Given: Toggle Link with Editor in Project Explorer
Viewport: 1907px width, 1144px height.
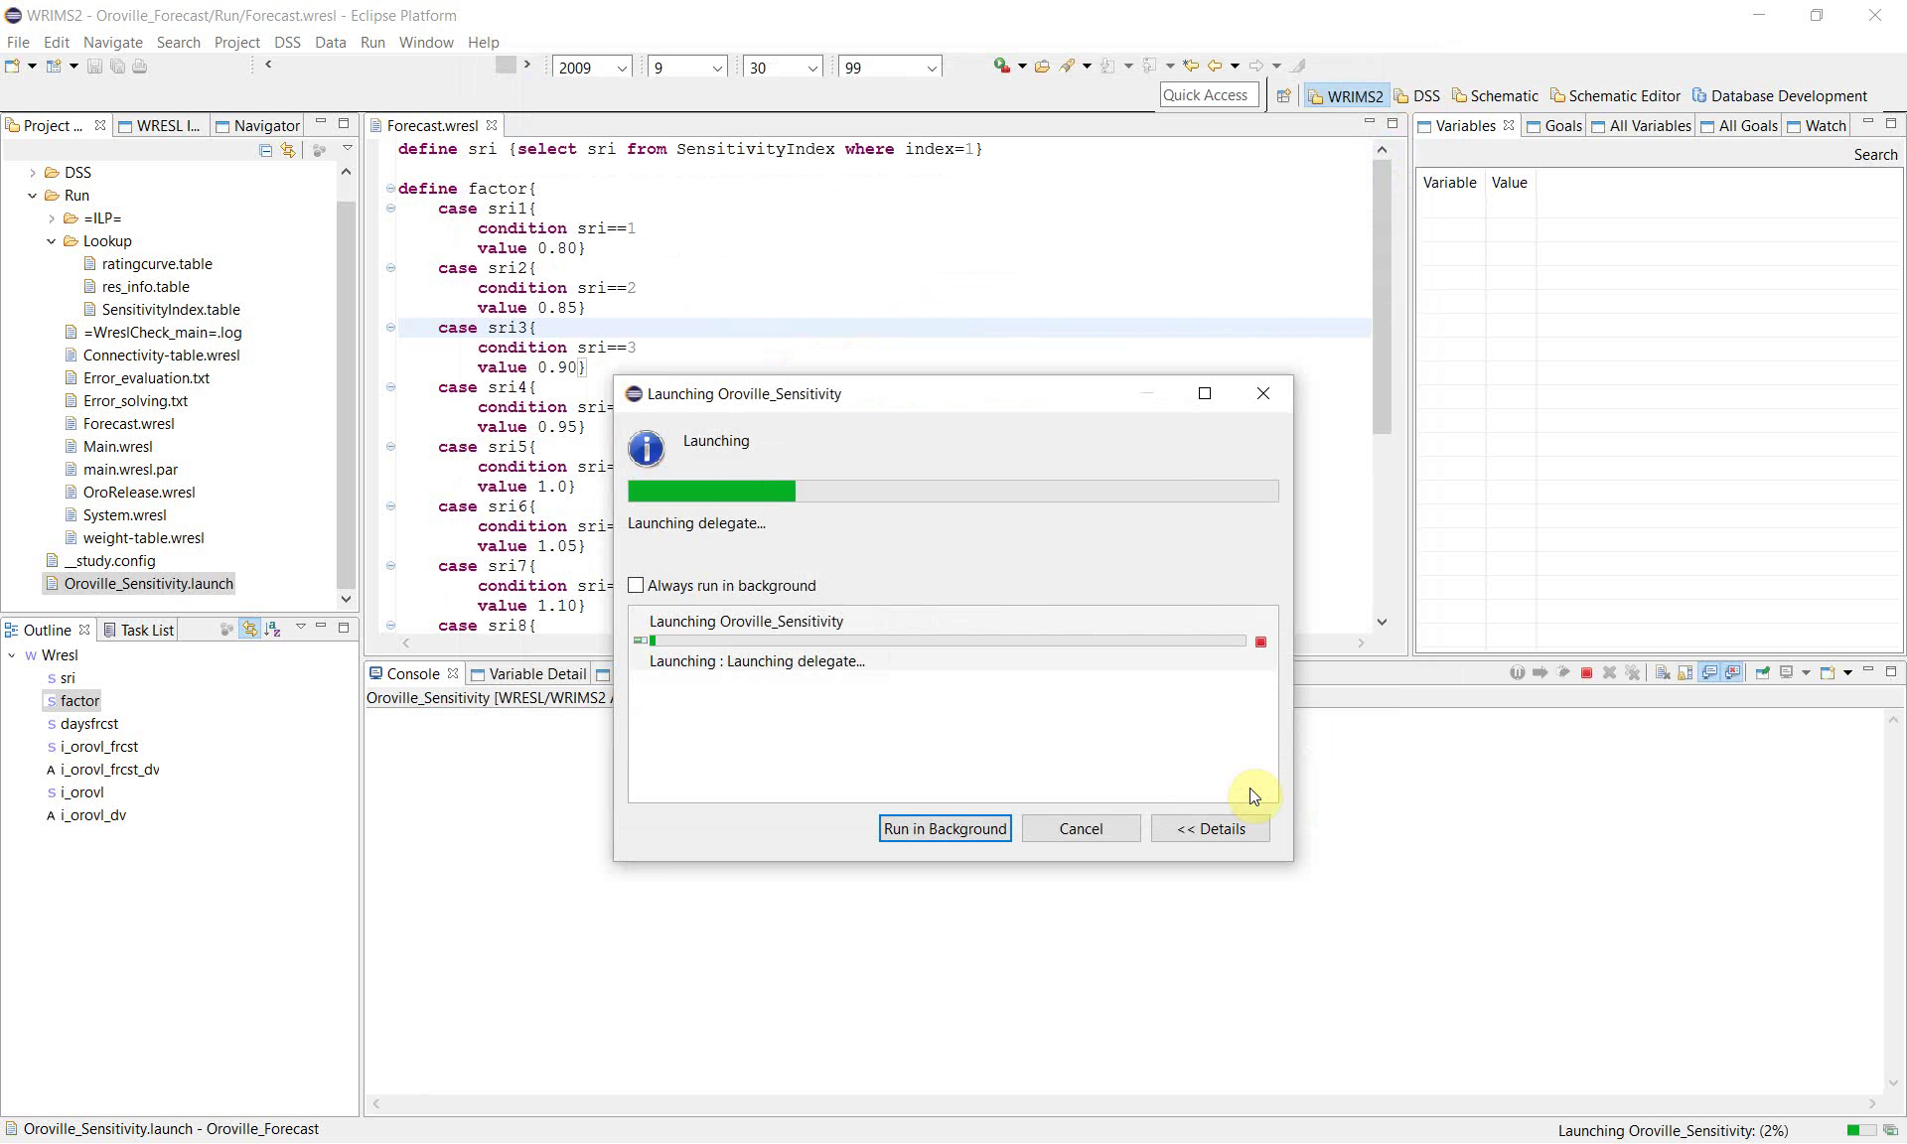Looking at the screenshot, I should 288,150.
